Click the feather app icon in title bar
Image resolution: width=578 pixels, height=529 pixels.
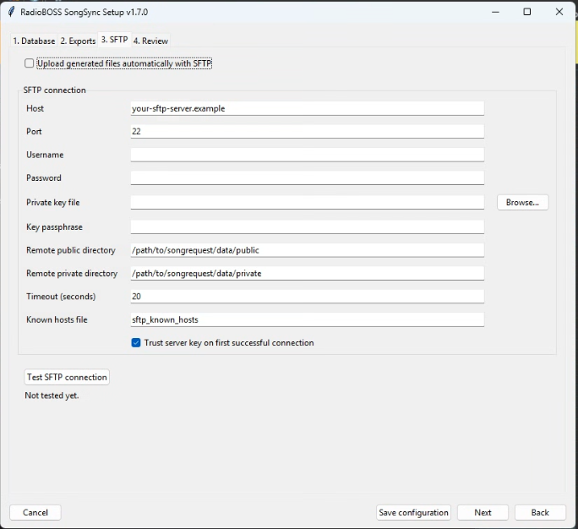coord(12,12)
